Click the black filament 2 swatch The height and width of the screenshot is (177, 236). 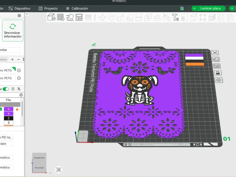click(x=9, y=118)
